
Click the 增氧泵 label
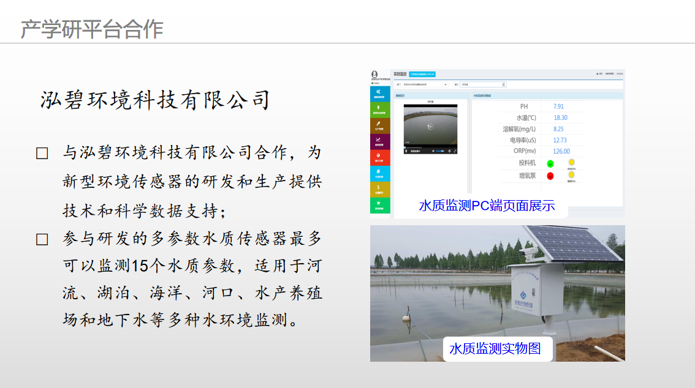click(527, 176)
